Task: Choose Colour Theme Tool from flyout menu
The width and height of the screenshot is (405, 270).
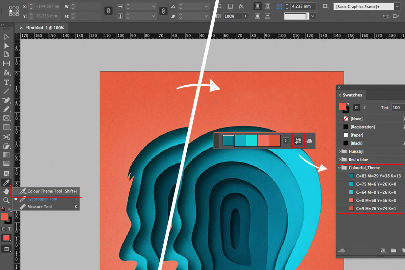Action: pos(45,191)
